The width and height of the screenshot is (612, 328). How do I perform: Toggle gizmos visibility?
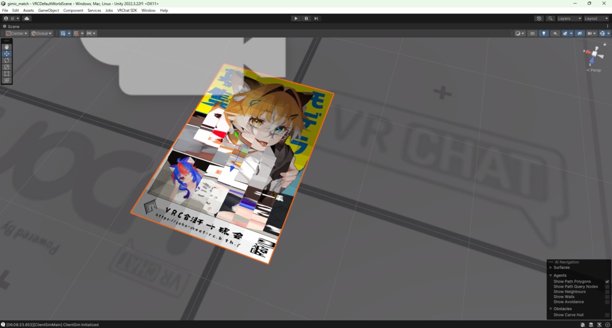pyautogui.click(x=602, y=33)
